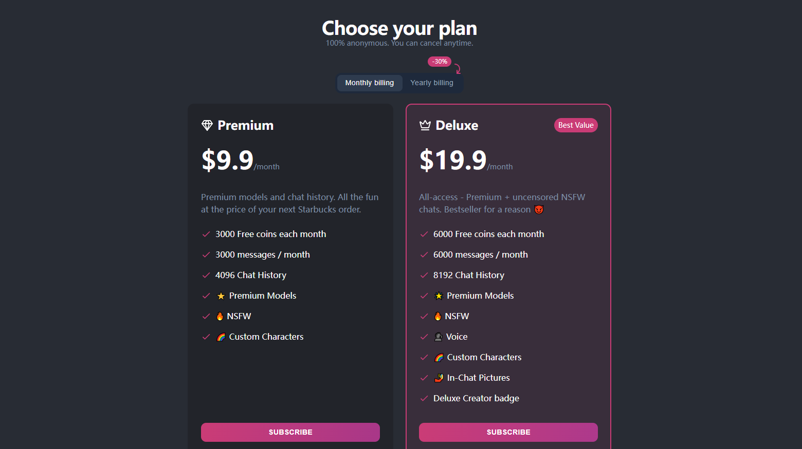Viewport: 802px width, 449px height.
Task: Click the -30% discount badge
Action: pyautogui.click(x=440, y=62)
